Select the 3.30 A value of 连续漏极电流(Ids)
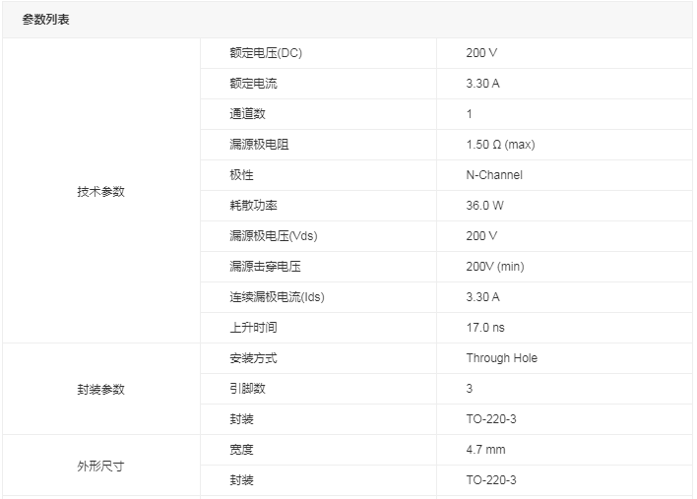697x499 pixels. [483, 297]
